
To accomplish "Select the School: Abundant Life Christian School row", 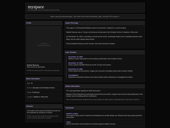I will coord(44,88).
